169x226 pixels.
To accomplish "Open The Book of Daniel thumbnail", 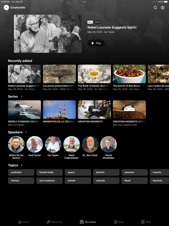I will tap(94, 74).
